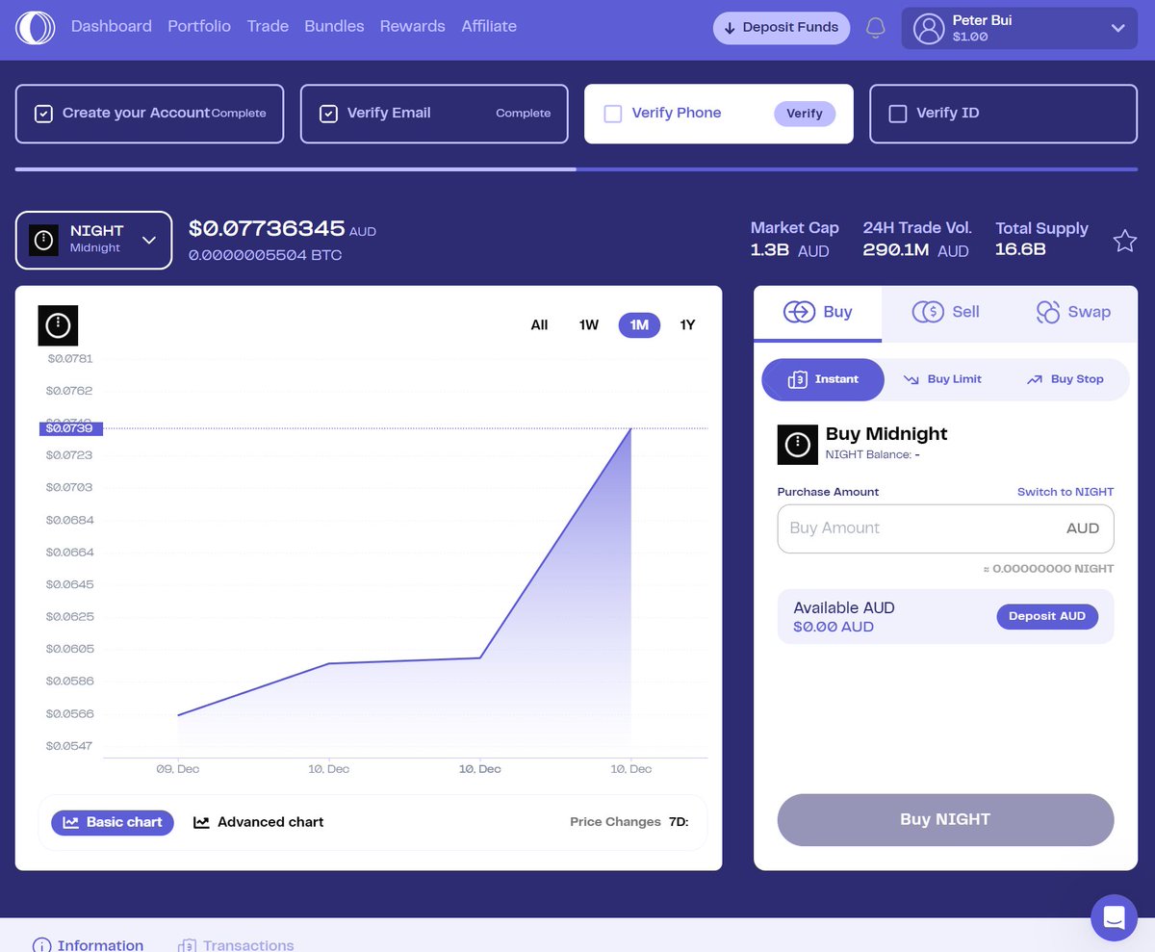
Task: Set chart range to 1Y
Action: pyautogui.click(x=687, y=325)
